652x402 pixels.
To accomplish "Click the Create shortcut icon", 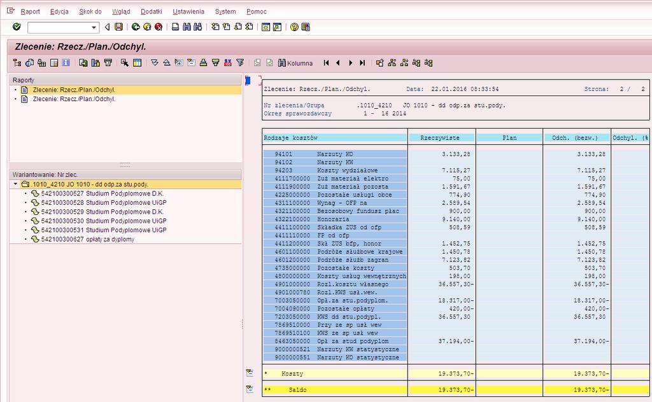I will pos(277,27).
